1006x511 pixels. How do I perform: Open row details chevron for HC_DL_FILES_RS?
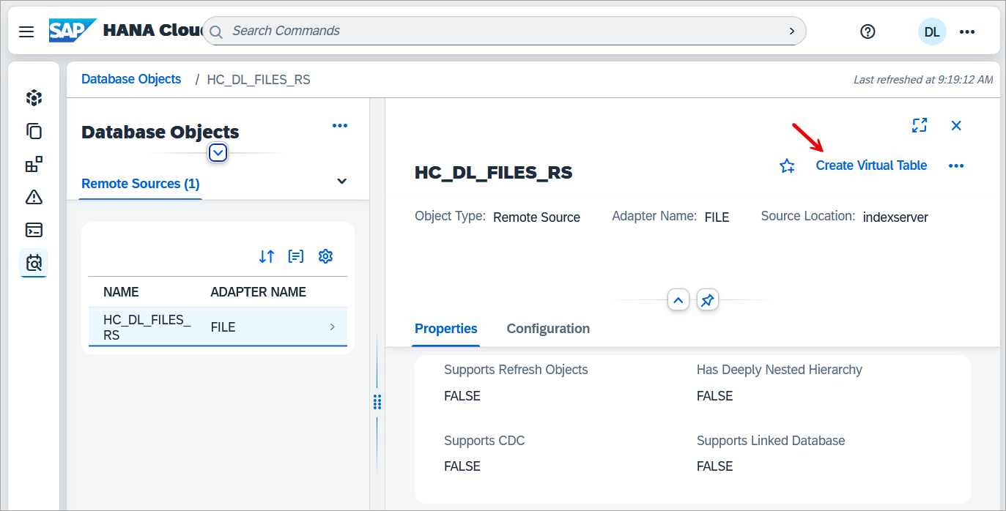pyautogui.click(x=333, y=327)
